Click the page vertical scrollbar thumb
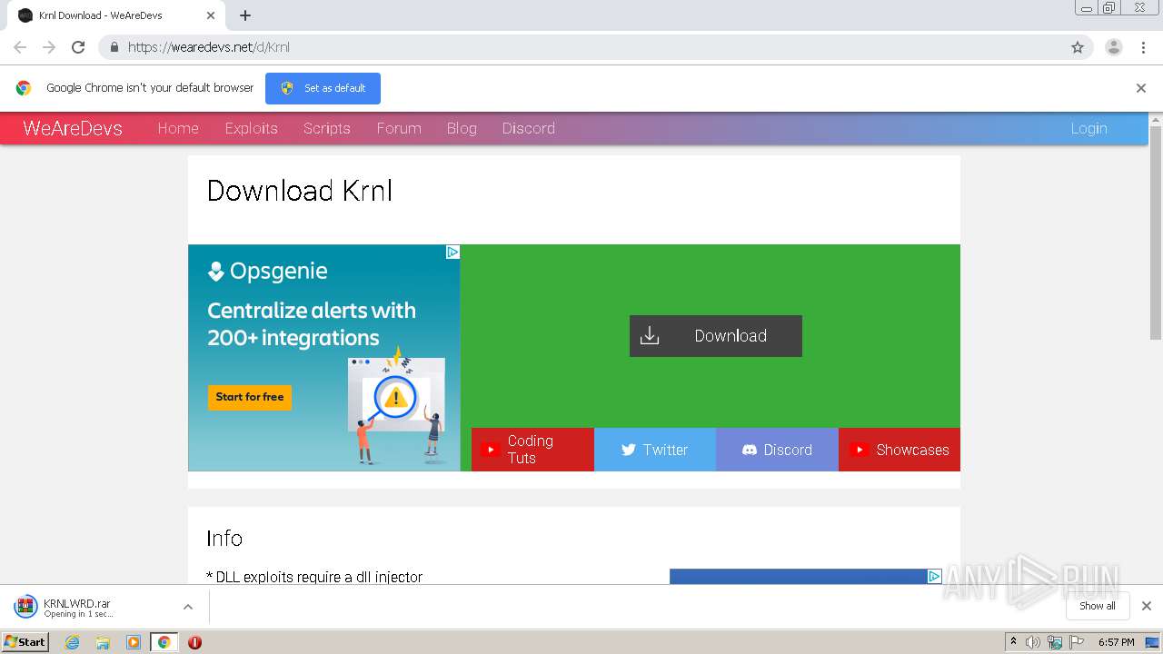The width and height of the screenshot is (1163, 654). (1156, 233)
